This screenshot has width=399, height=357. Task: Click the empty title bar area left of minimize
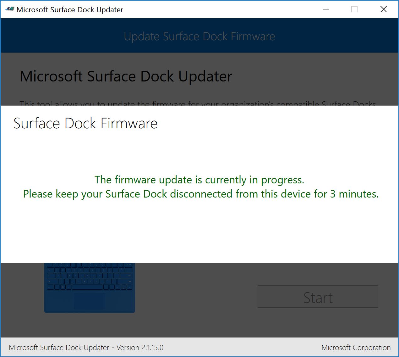pos(220,9)
